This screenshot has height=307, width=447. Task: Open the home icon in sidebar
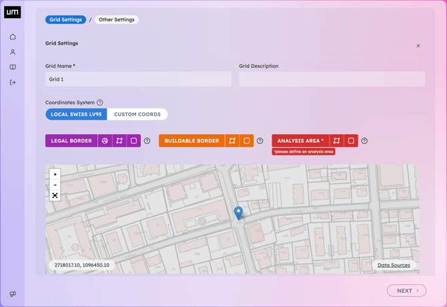pyautogui.click(x=13, y=37)
